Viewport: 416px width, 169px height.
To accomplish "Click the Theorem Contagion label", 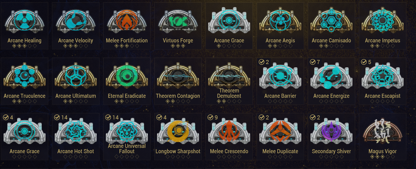I will tap(178, 96).
